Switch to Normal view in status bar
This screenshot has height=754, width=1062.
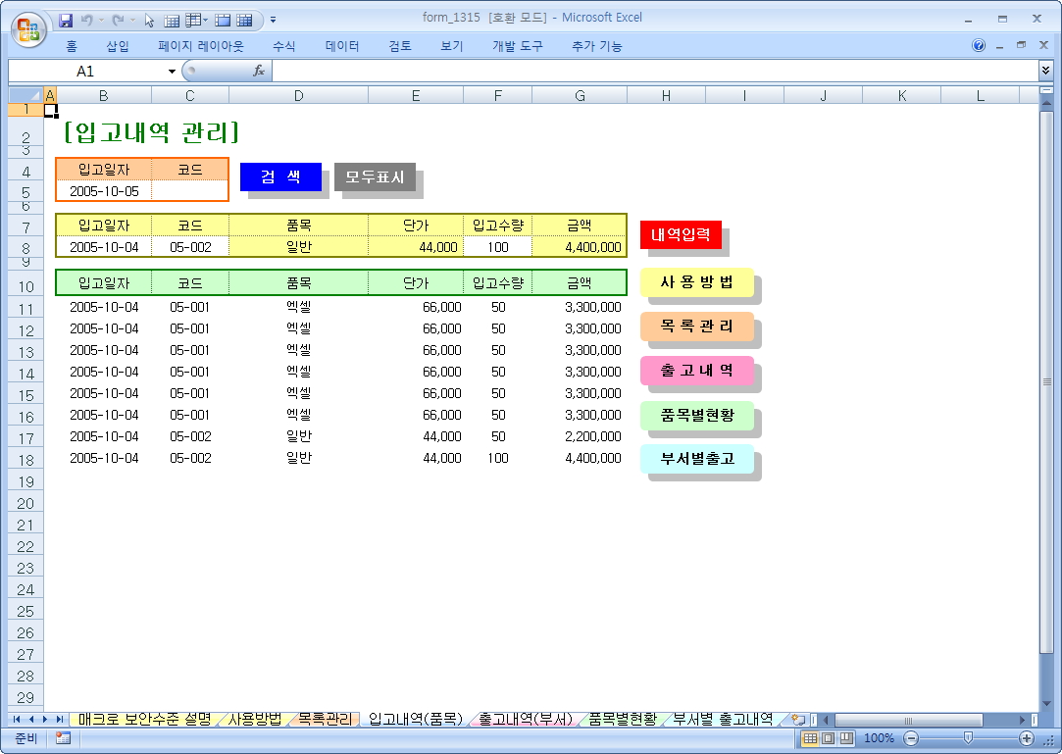click(811, 738)
